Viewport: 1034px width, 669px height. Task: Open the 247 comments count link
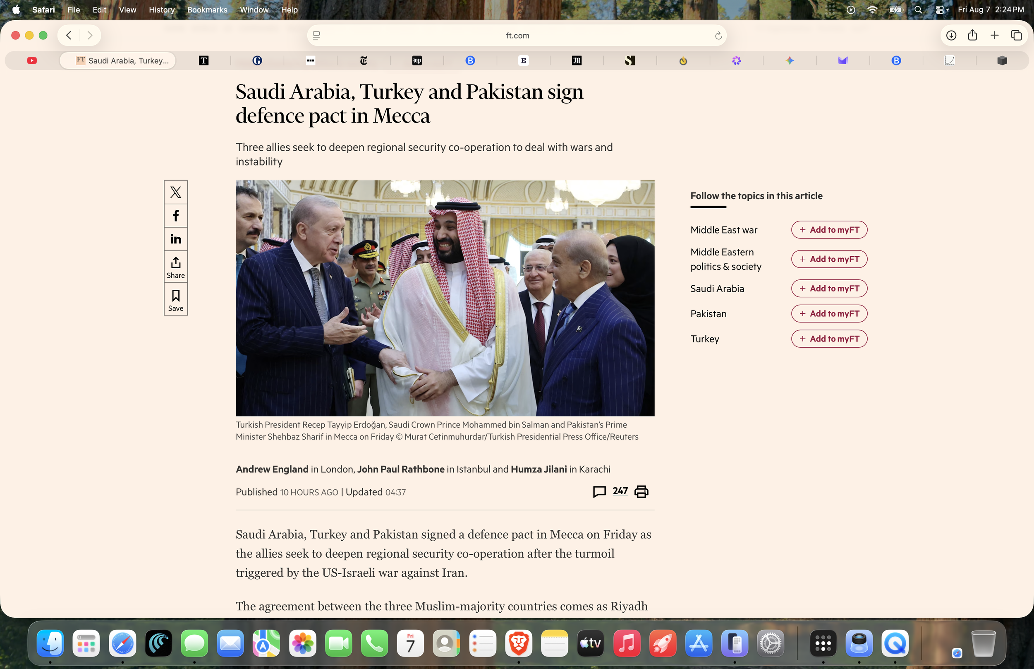[620, 491]
